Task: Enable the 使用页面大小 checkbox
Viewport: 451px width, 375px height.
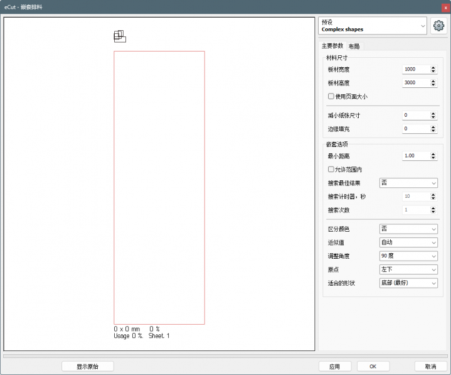Action: (331, 96)
